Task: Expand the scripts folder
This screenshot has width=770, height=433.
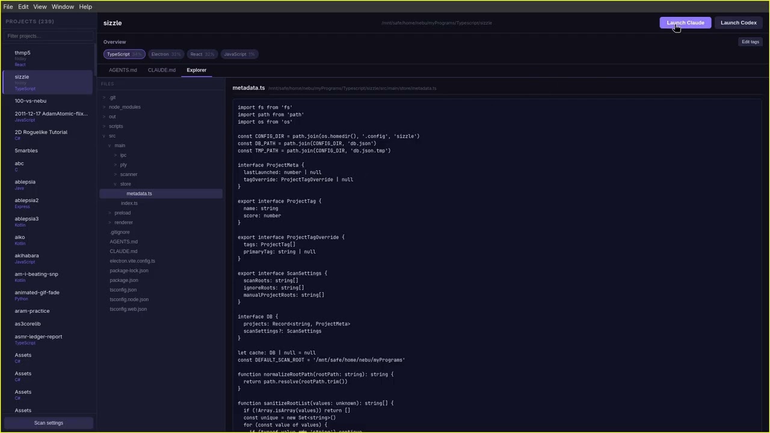Action: pos(161,126)
